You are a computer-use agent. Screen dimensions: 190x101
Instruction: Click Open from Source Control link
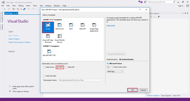pyautogui.click(x=20, y=42)
